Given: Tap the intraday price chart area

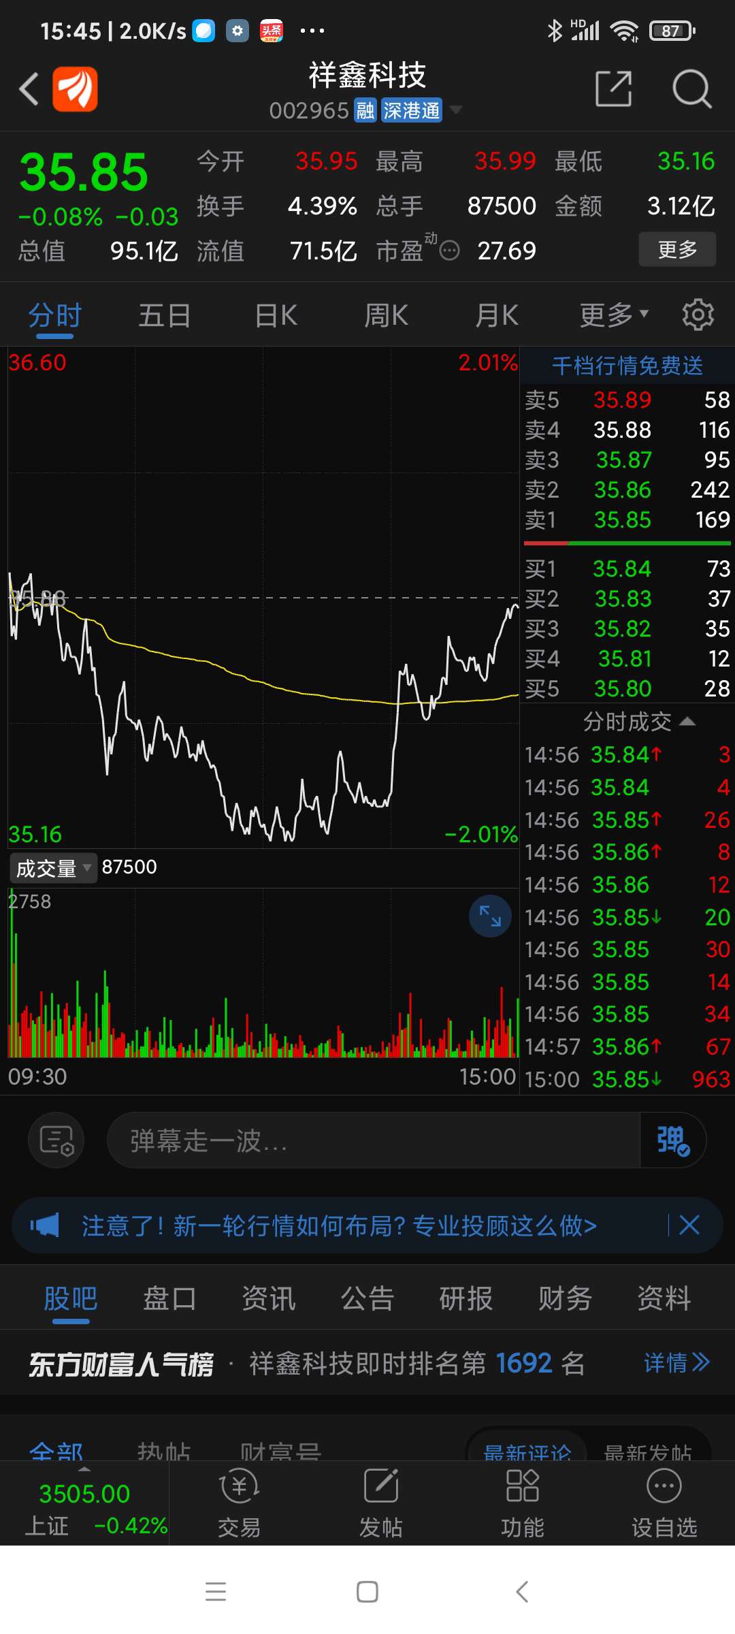Looking at the screenshot, I should point(263,597).
